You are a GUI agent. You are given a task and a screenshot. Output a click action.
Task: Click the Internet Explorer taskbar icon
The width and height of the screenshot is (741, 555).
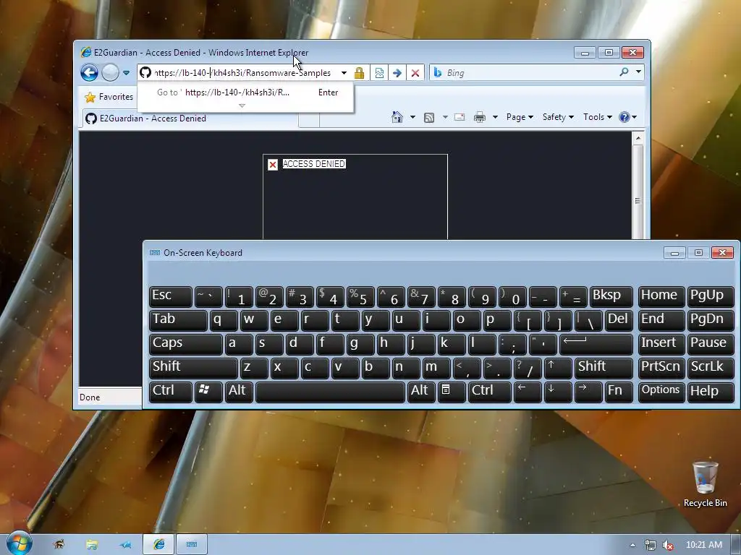[158, 545]
